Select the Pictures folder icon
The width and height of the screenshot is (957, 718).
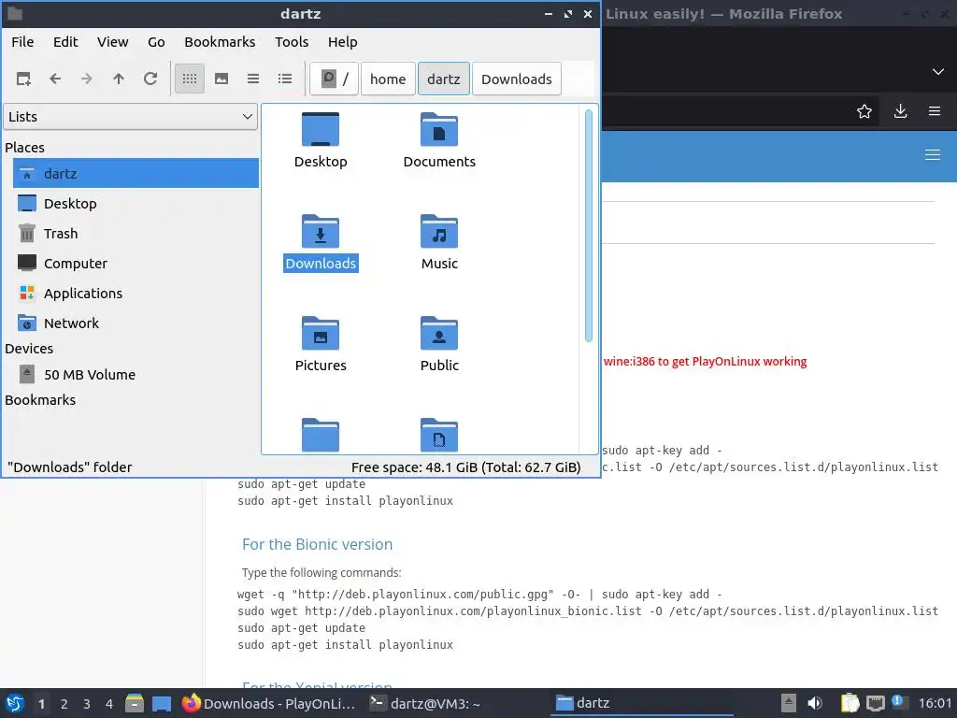321,334
